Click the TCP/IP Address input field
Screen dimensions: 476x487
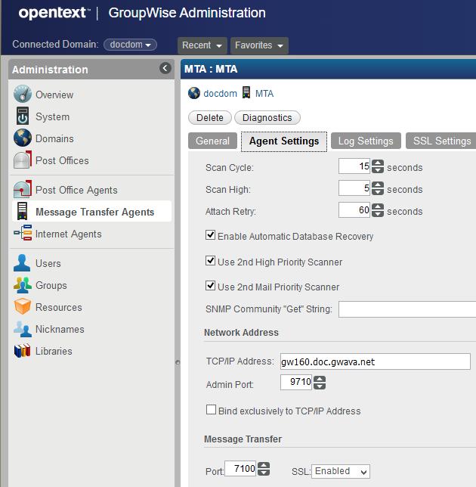376,361
